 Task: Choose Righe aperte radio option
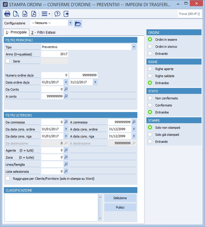click(x=150, y=69)
